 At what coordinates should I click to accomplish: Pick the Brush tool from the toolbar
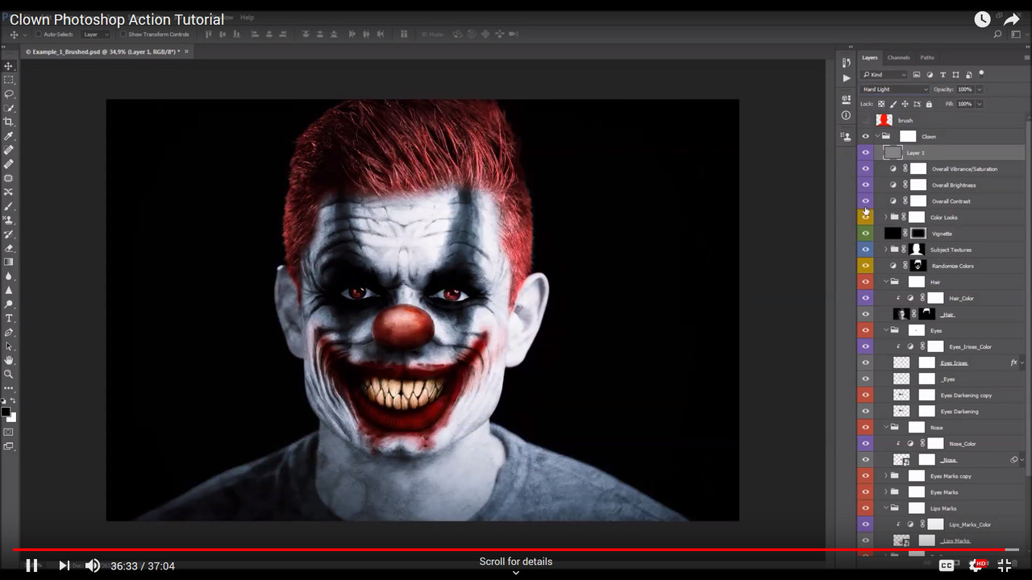9,206
